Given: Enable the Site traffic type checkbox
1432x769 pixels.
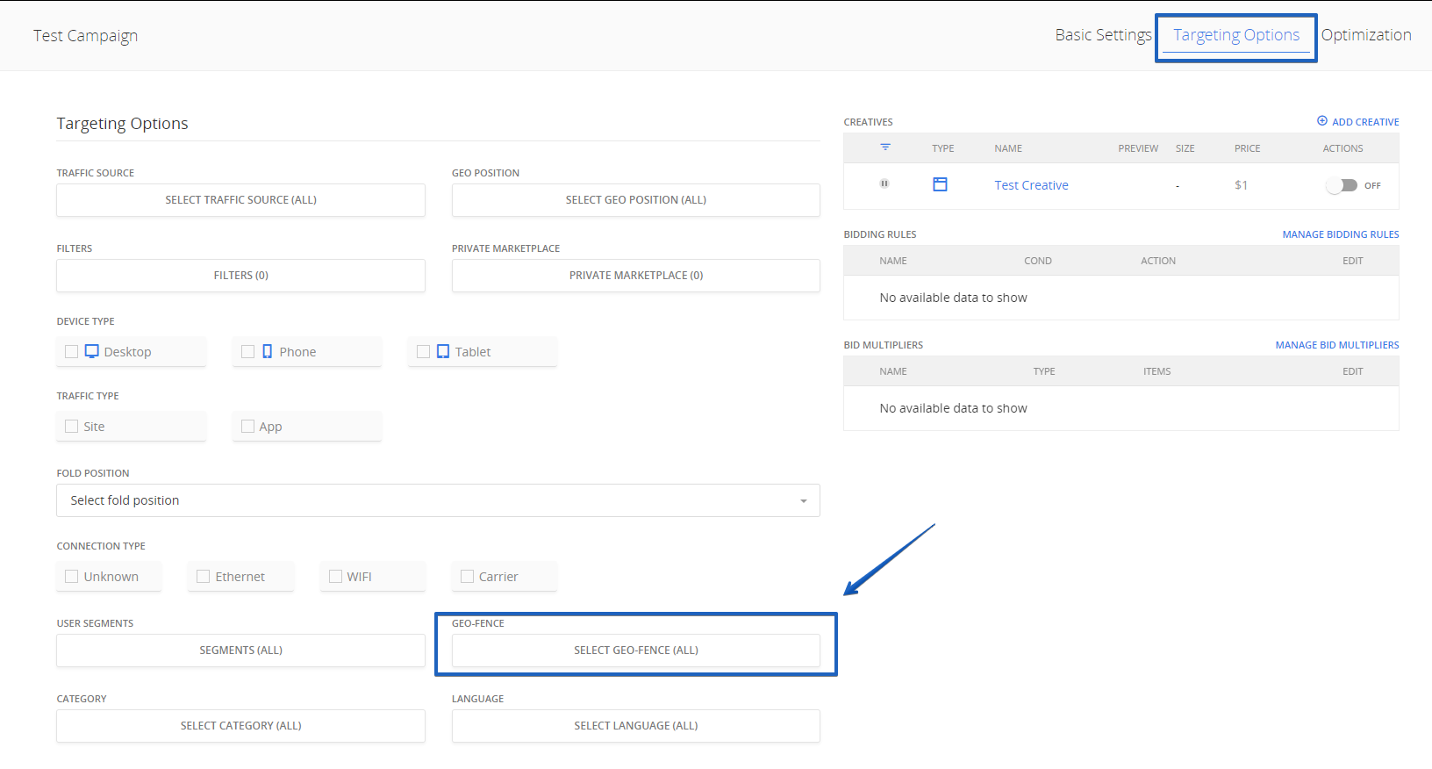Looking at the screenshot, I should 72,426.
